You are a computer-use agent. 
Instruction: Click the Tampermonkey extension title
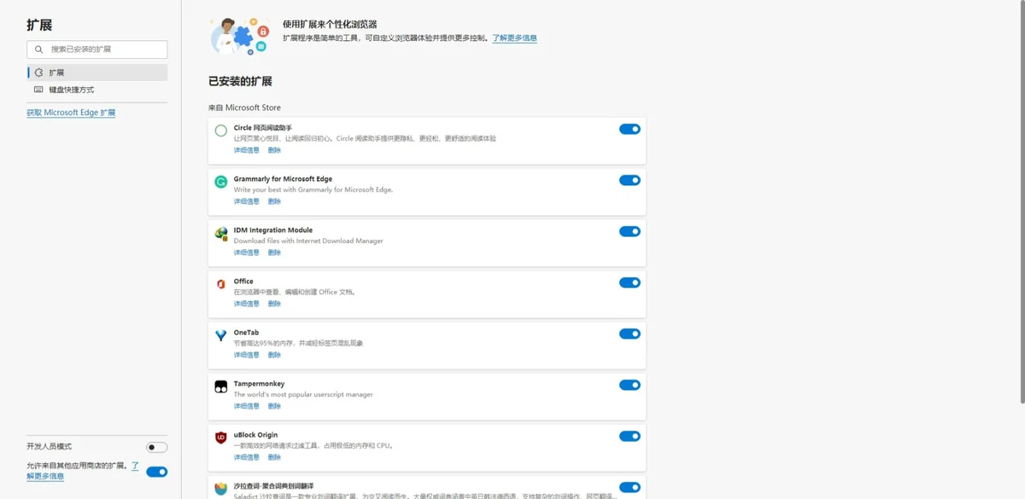[259, 384]
